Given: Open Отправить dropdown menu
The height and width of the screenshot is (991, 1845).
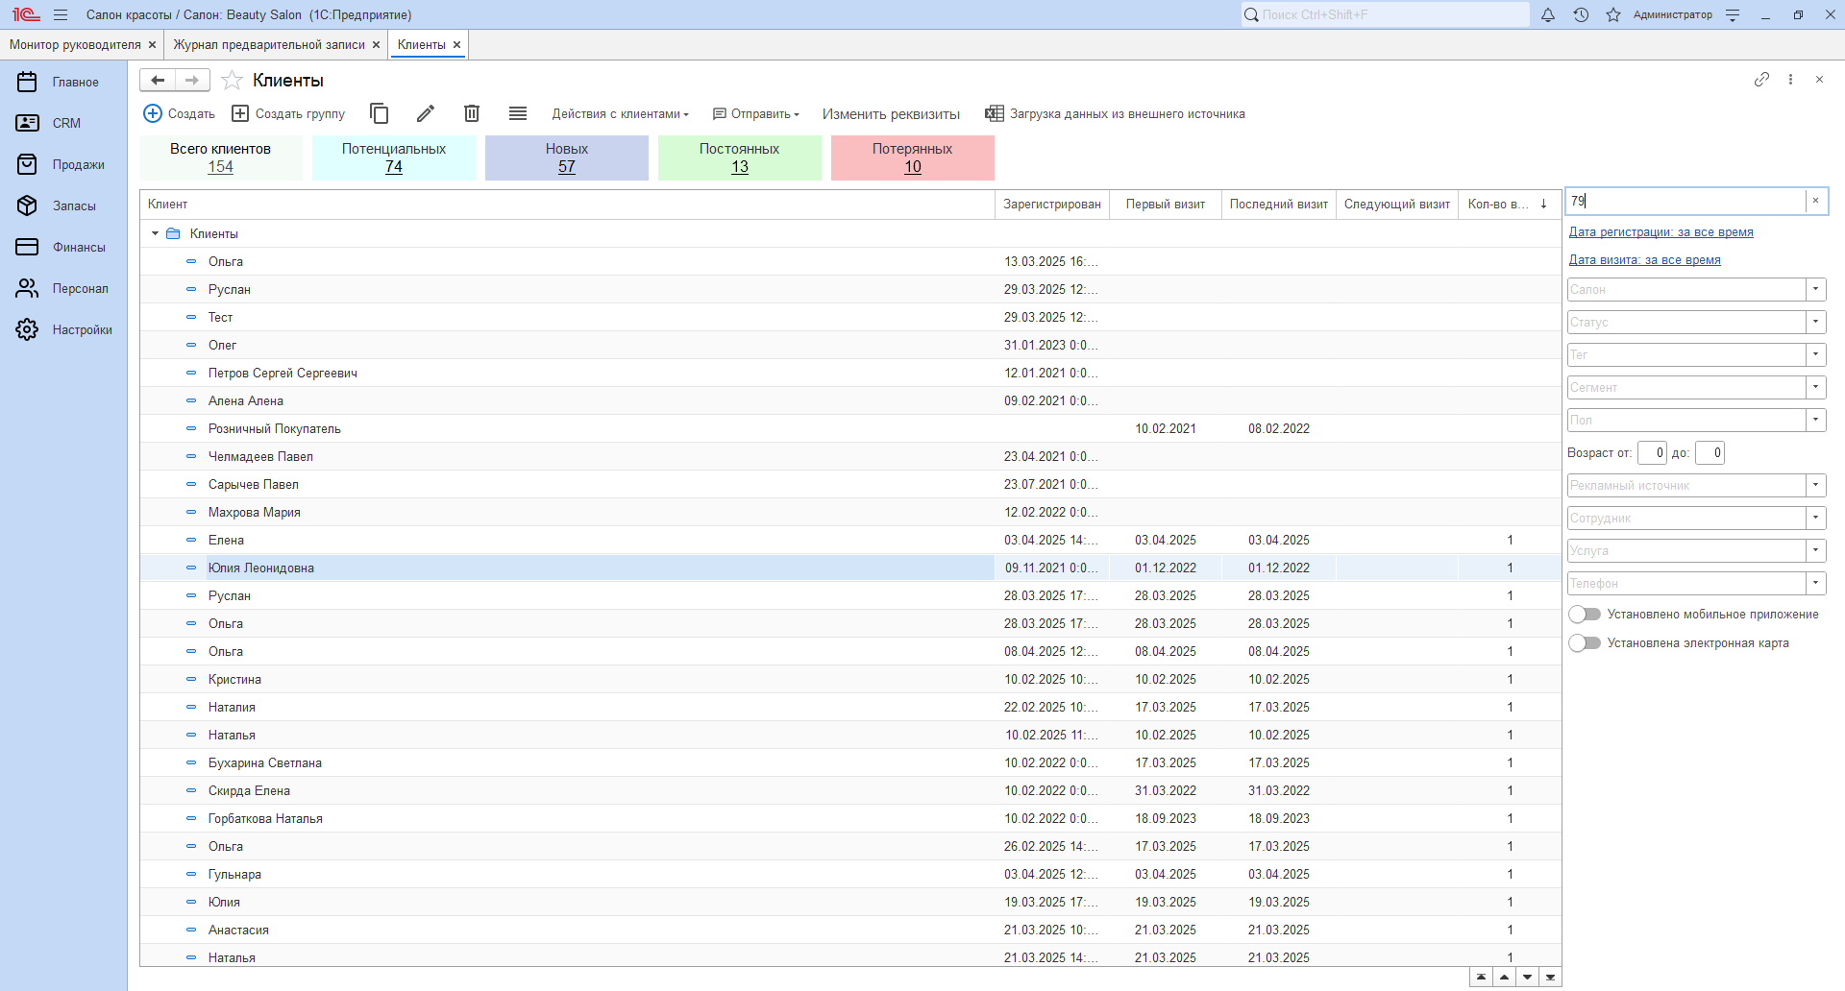Looking at the screenshot, I should [756, 113].
